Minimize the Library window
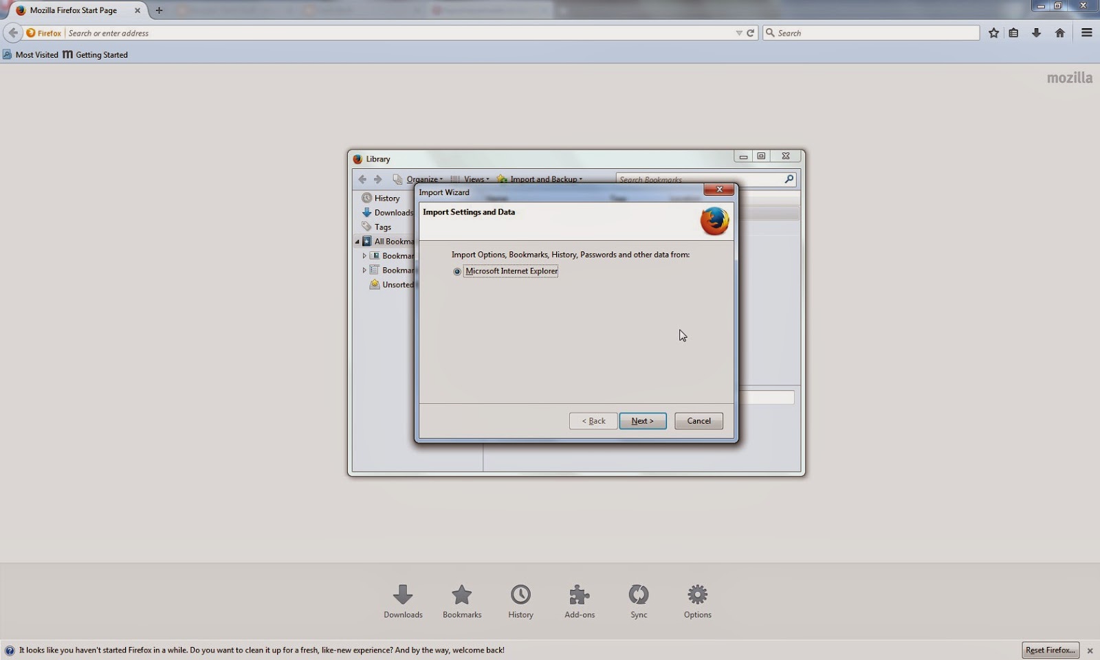Image resolution: width=1100 pixels, height=660 pixels. pyautogui.click(x=743, y=157)
